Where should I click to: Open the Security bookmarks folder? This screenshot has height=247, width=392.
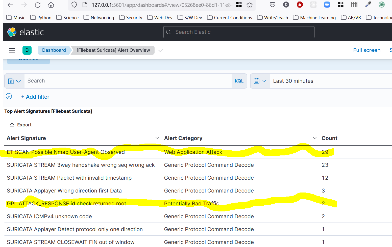(x=131, y=17)
